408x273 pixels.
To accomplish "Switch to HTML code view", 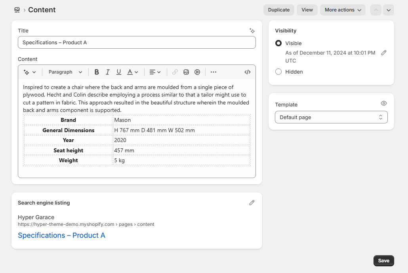I will pyautogui.click(x=248, y=72).
